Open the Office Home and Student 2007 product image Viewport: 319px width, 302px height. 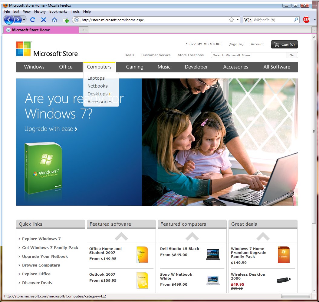pos(142,254)
